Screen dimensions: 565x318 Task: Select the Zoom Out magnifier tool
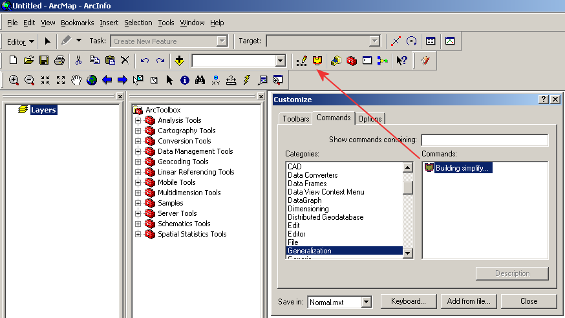coord(29,80)
